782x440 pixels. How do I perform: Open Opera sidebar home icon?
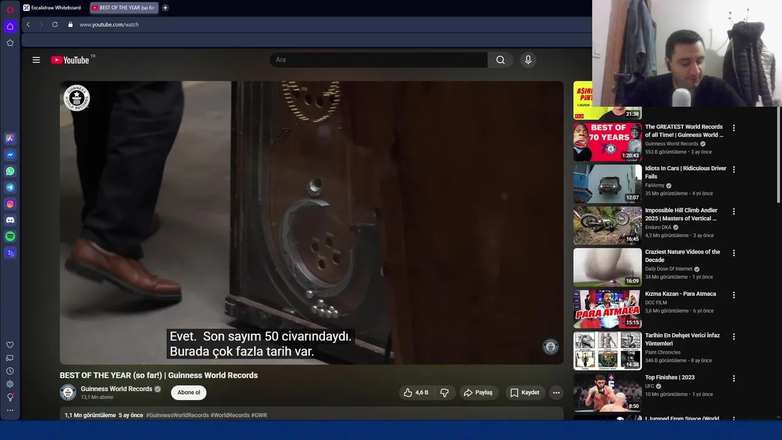[10, 26]
